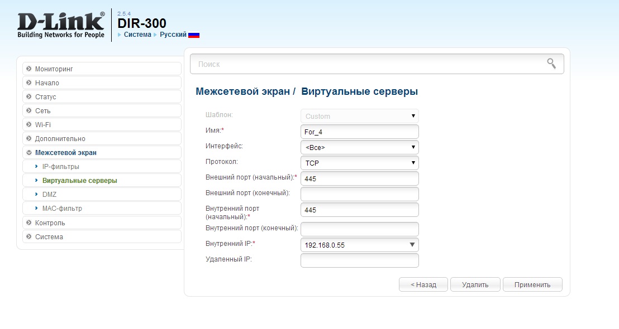The height and width of the screenshot is (329, 619).
Task: Click the Внутренний IP: label
Action: (x=230, y=244)
